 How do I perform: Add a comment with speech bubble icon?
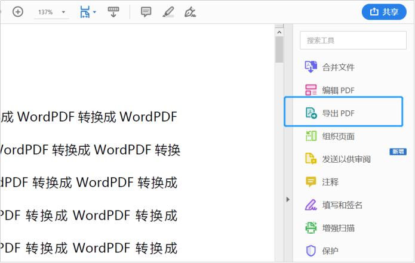146,12
